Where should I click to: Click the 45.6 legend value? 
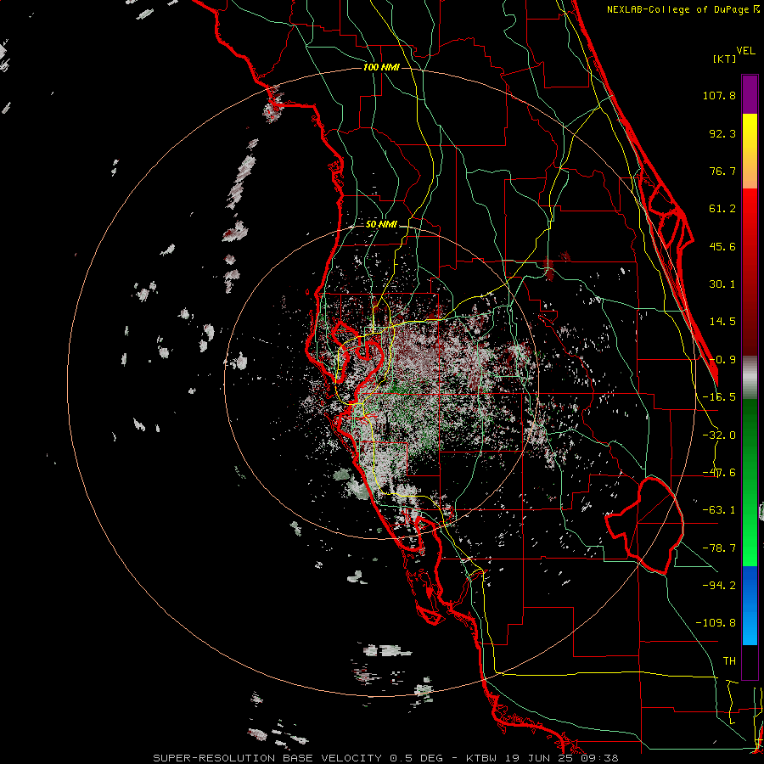tap(722, 246)
